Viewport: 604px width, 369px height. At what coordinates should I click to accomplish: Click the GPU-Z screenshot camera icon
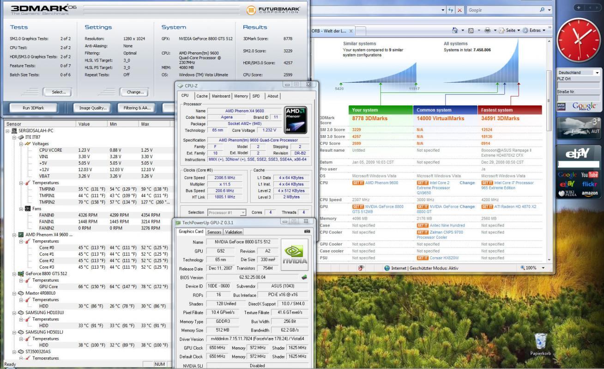307,231
